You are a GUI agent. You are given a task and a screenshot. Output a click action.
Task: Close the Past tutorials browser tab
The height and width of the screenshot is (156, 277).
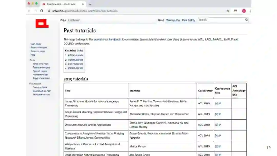pos(83,4)
